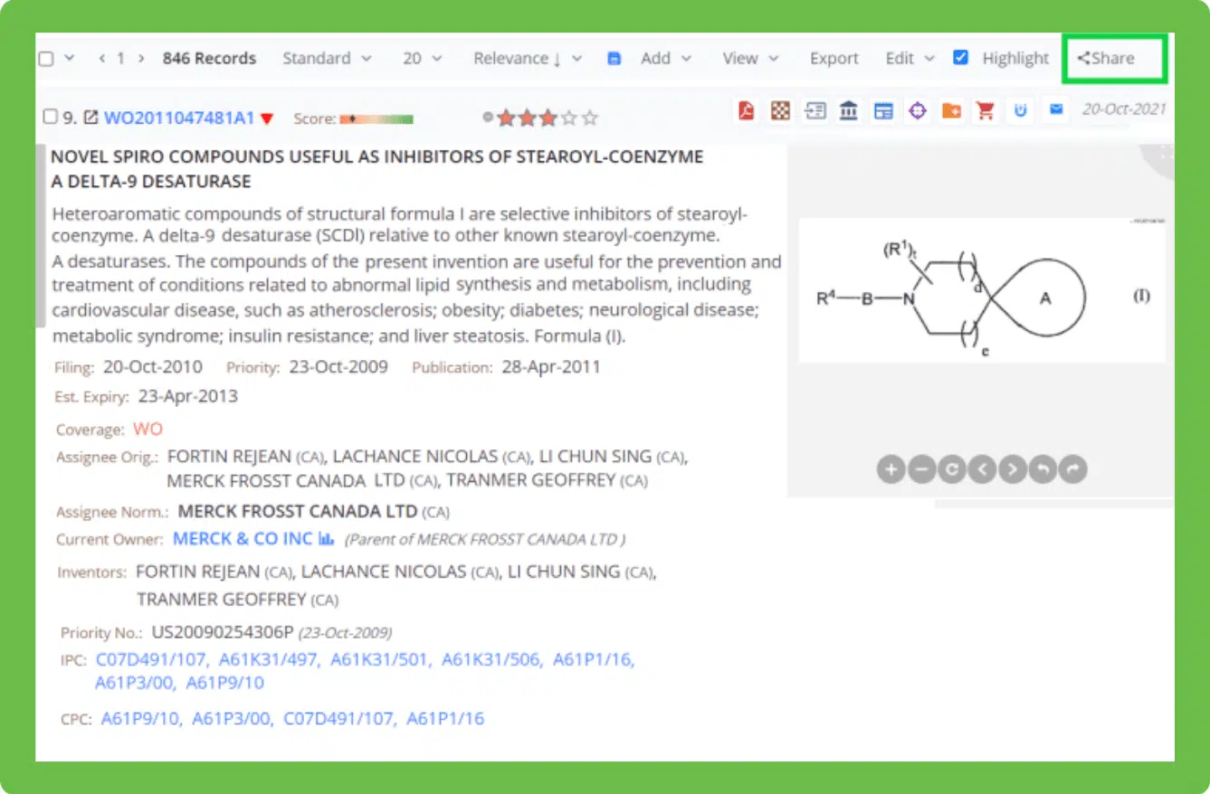The height and width of the screenshot is (794, 1210).
Task: Open the legal status bank building icon
Action: (x=849, y=111)
